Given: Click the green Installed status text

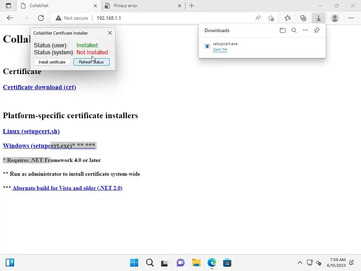Looking at the screenshot, I should click(87, 45).
